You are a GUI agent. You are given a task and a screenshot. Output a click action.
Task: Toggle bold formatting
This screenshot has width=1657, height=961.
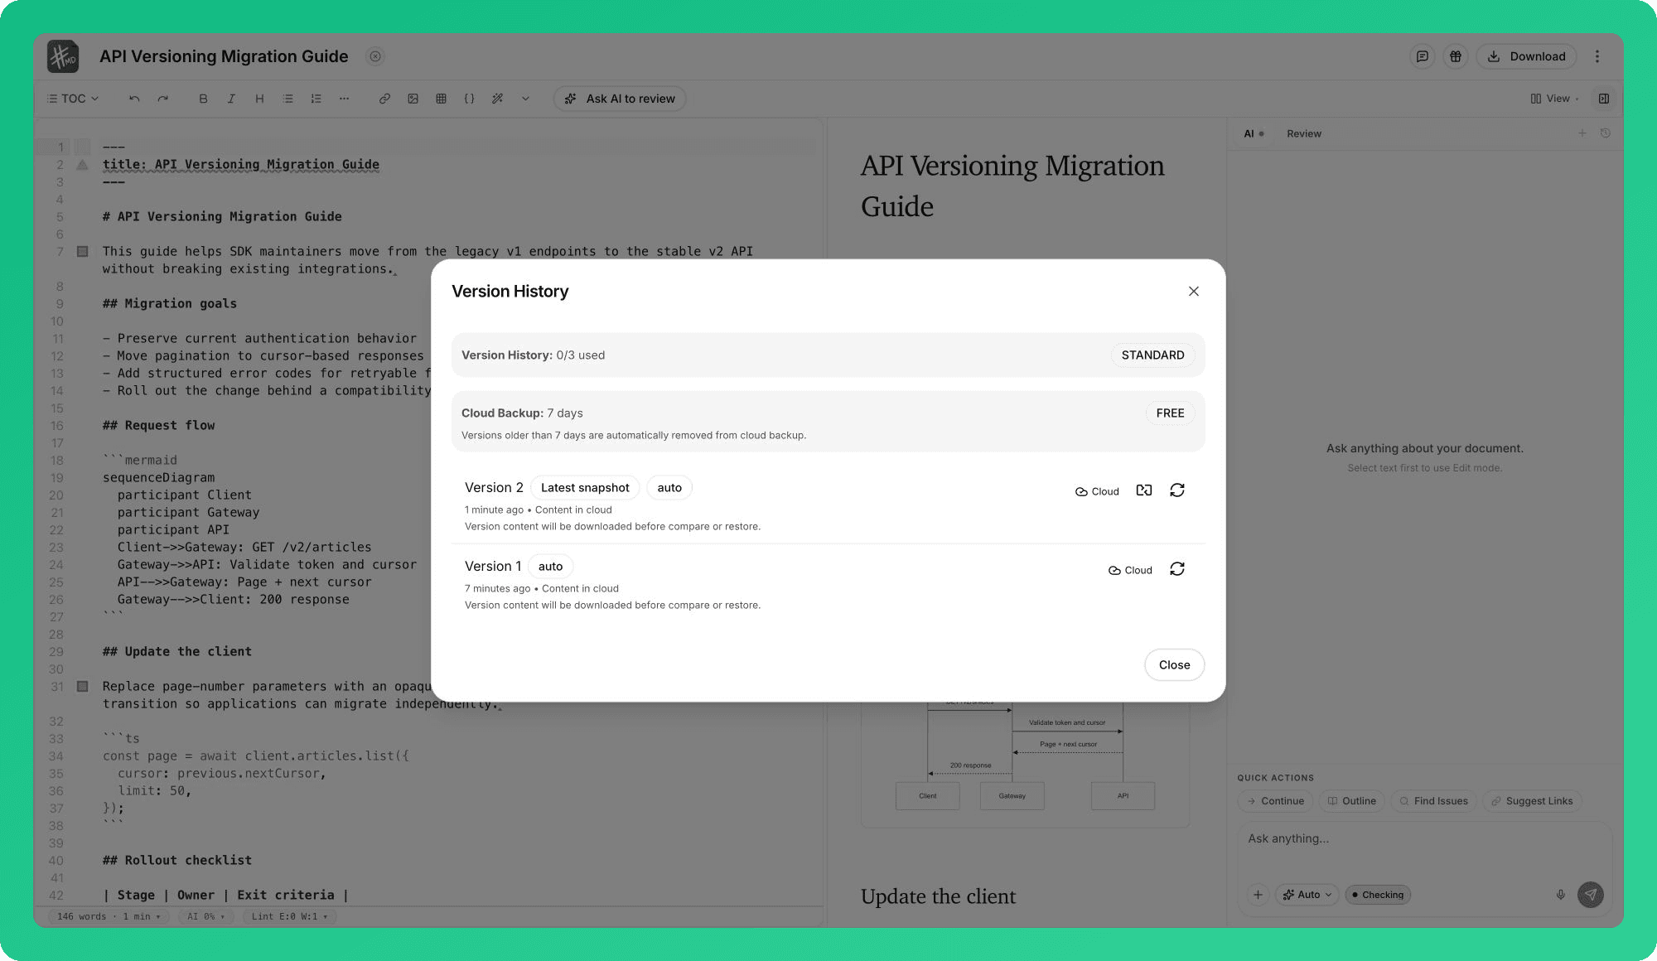pyautogui.click(x=203, y=99)
